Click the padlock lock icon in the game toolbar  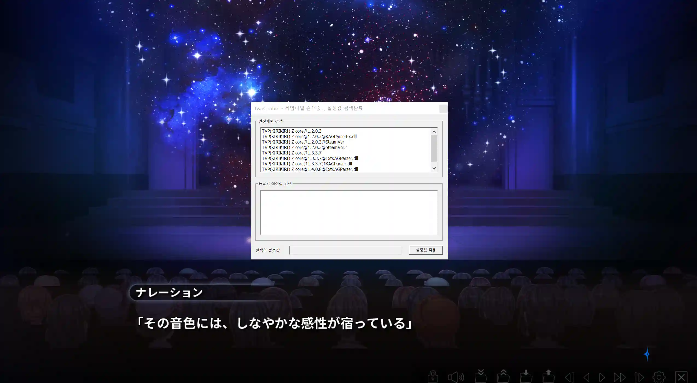[433, 377]
